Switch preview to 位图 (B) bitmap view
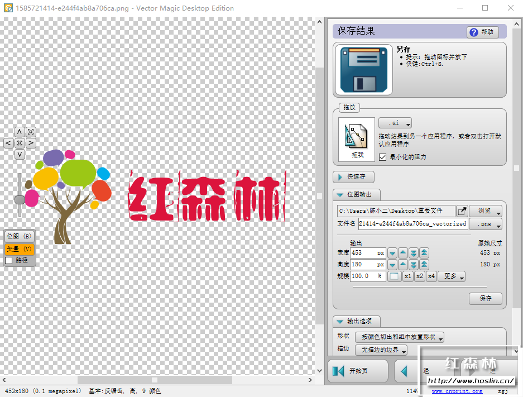 (20, 237)
